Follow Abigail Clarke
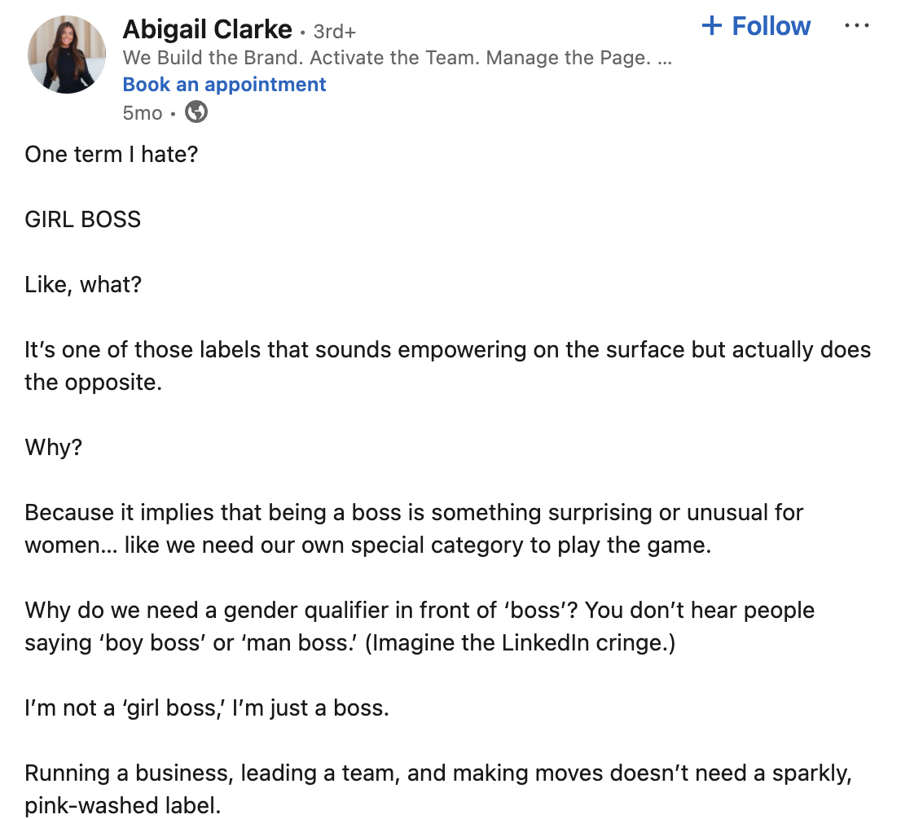Viewport: 901px width, 819px height. 756,26
